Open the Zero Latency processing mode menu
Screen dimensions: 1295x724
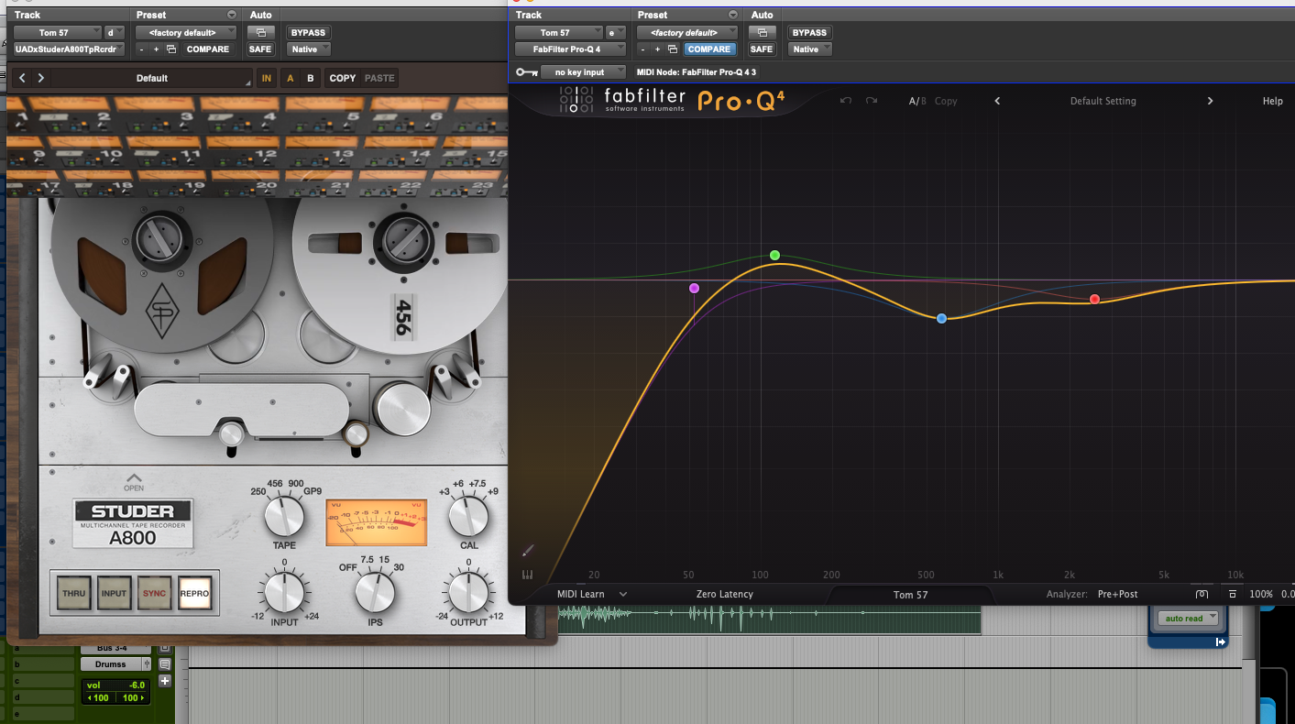(x=725, y=595)
